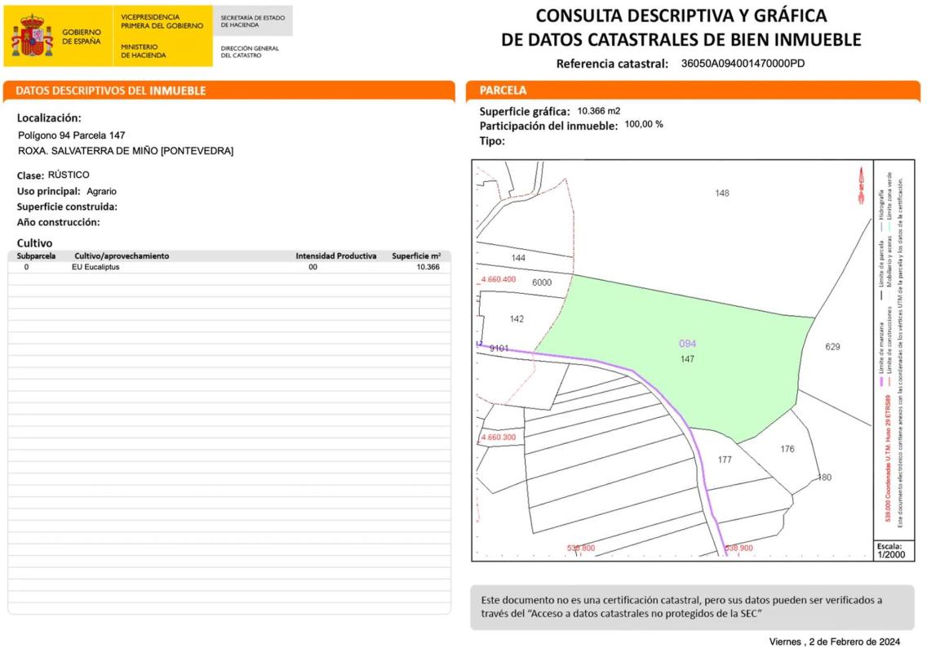Click parcel 142 on the map

click(517, 319)
